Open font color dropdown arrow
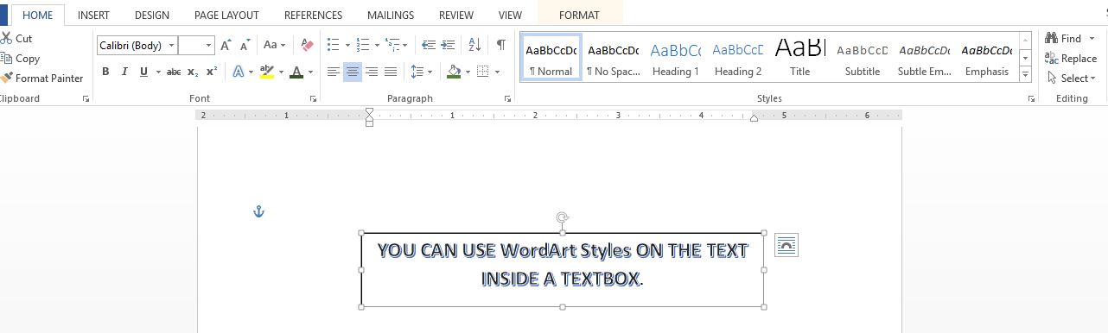1108x333 pixels. 311,72
